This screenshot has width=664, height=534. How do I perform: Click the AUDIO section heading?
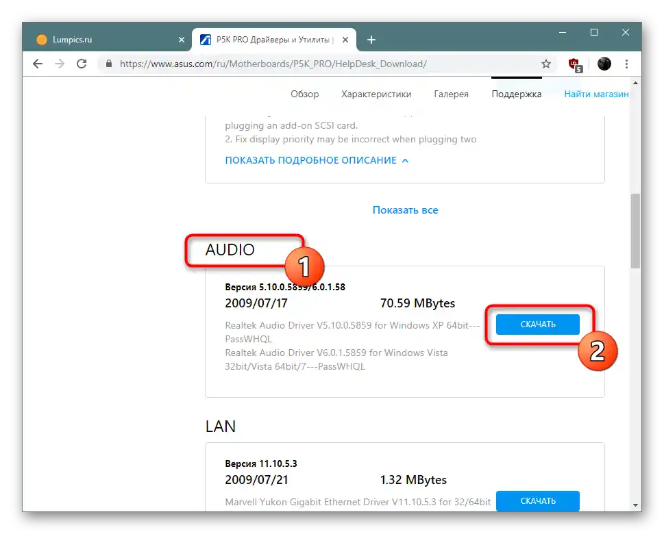[230, 250]
